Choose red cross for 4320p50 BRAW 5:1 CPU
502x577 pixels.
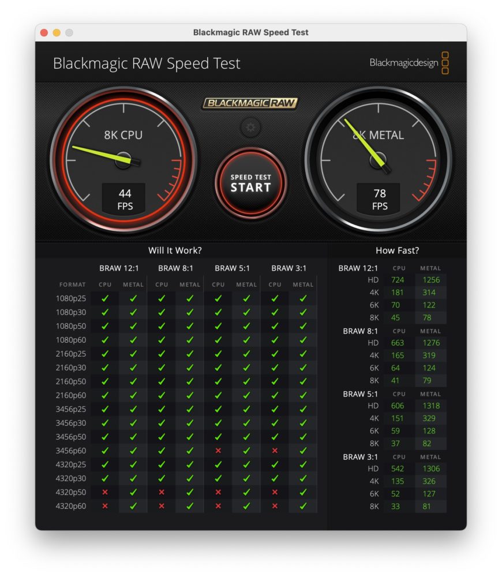click(218, 492)
